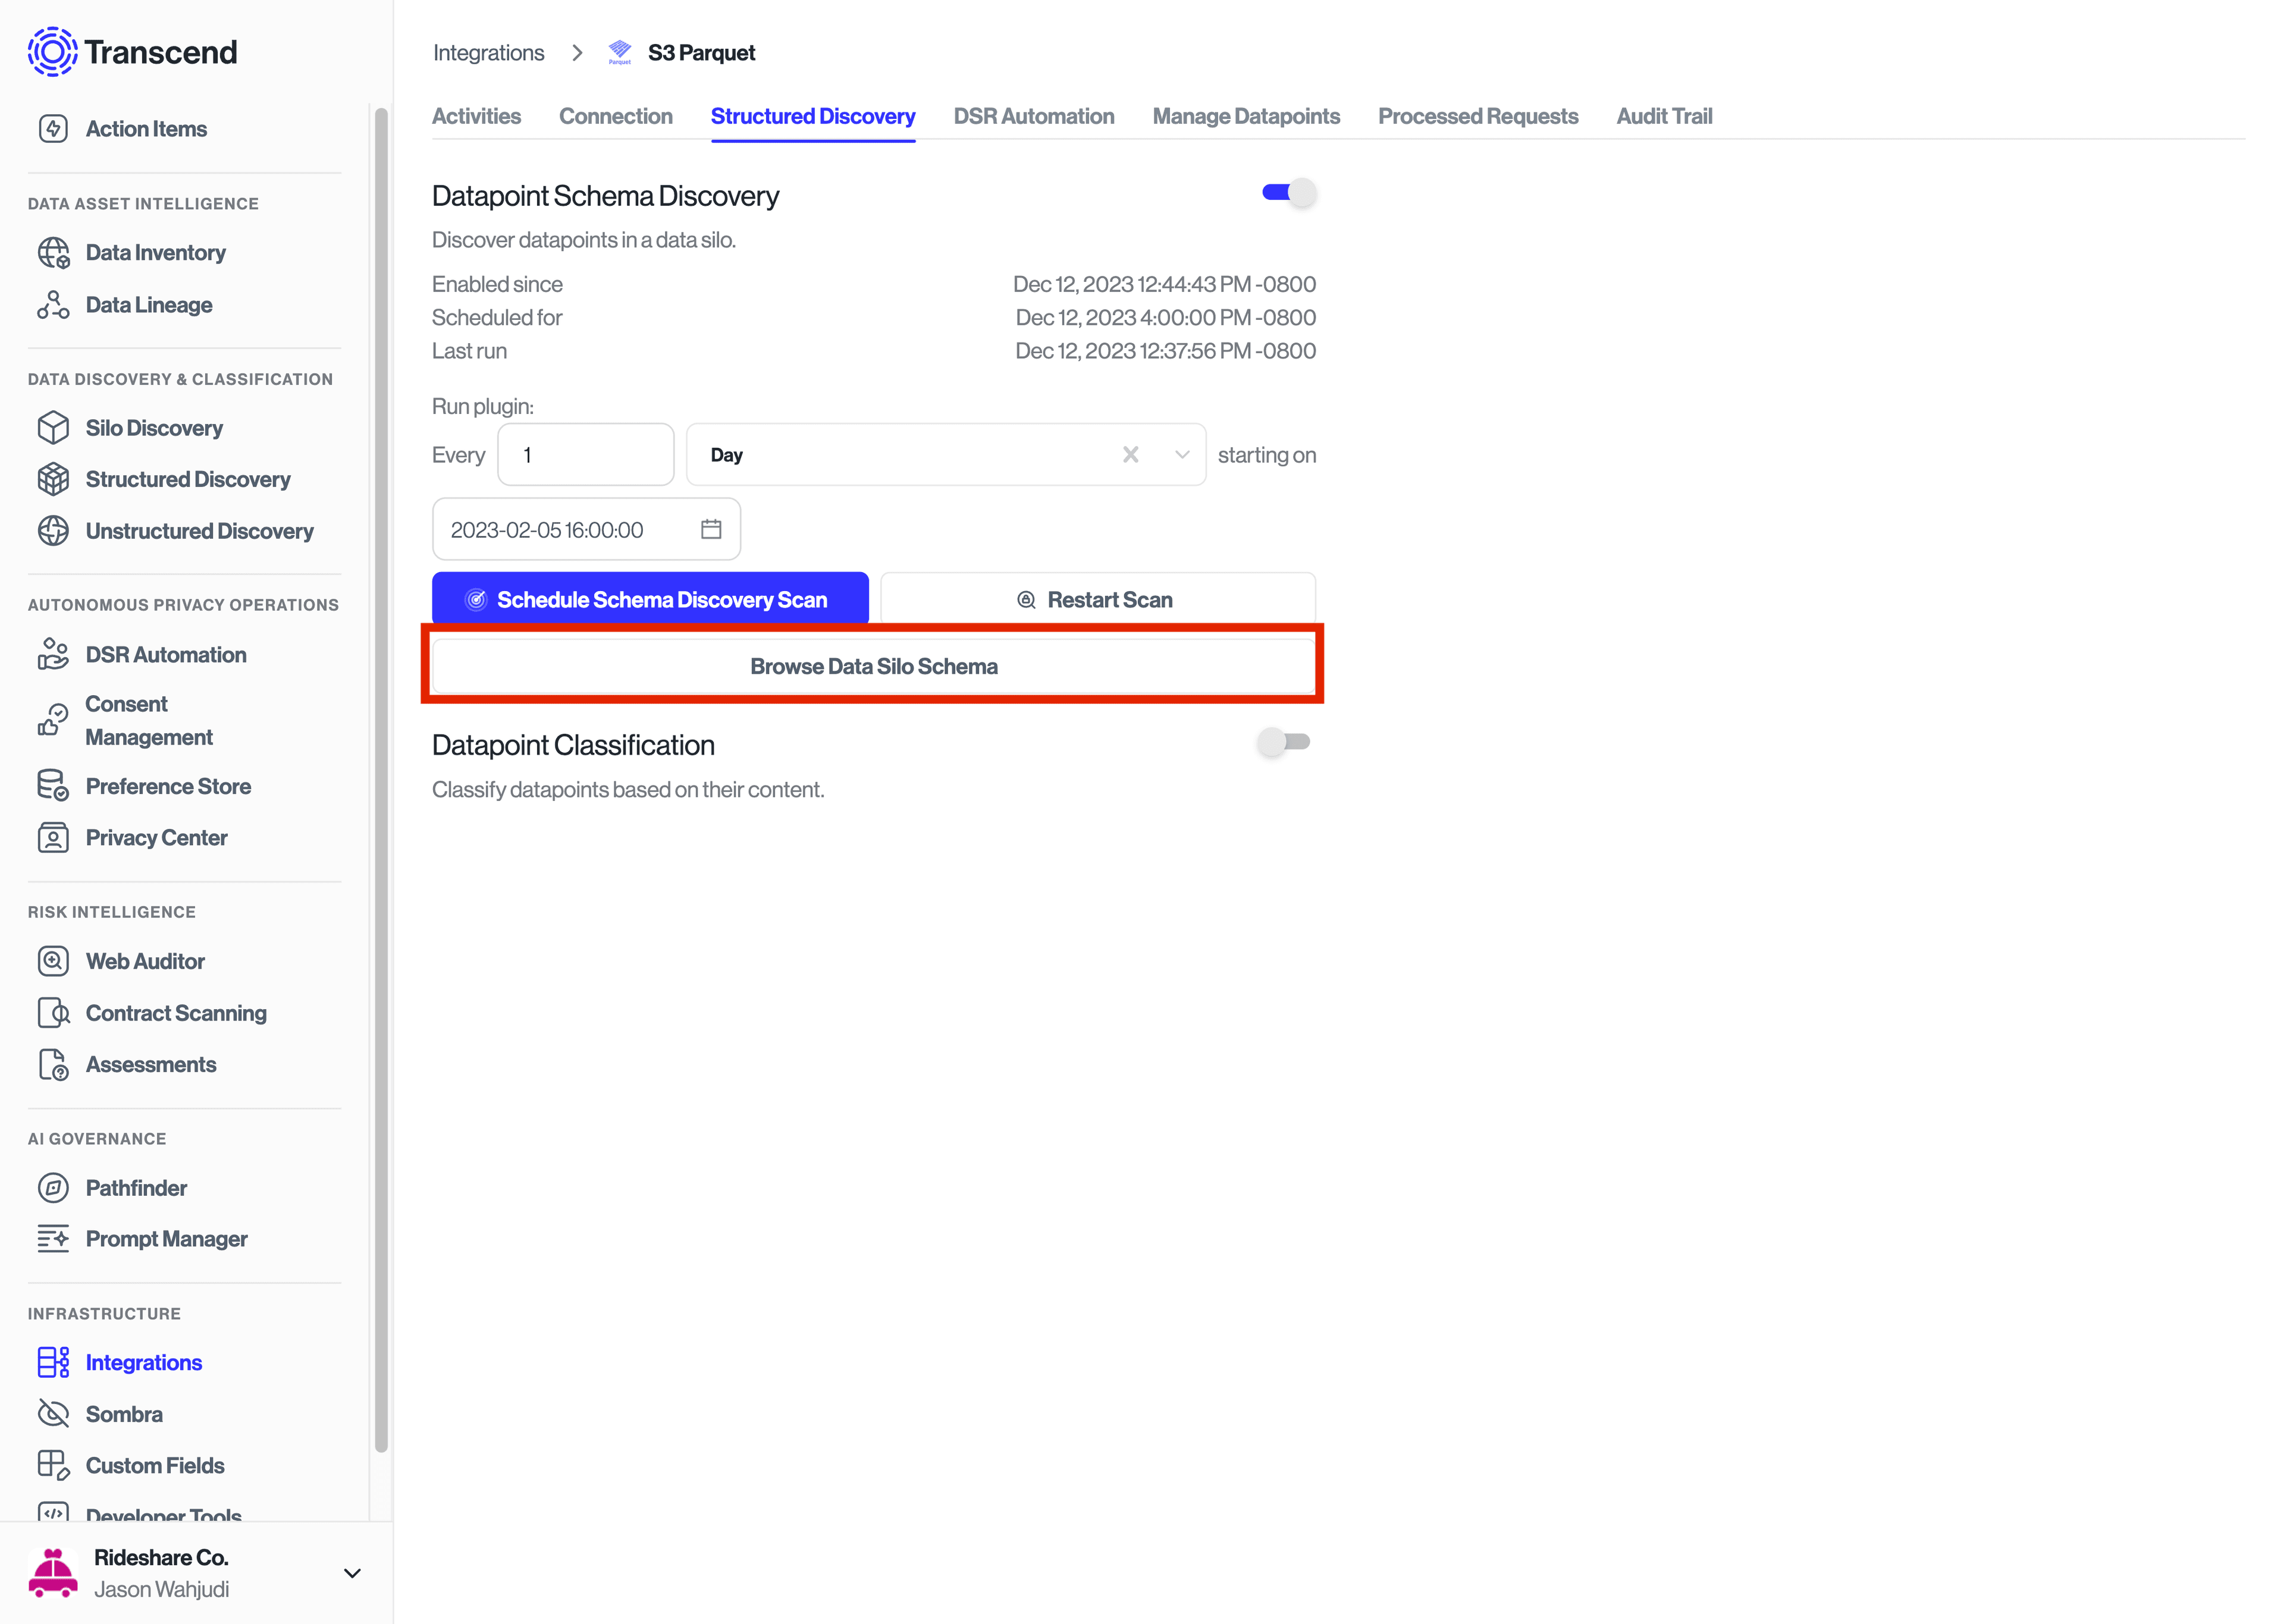Click the Silo Discovery cube icon
2284x1624 pixels.
(x=53, y=428)
